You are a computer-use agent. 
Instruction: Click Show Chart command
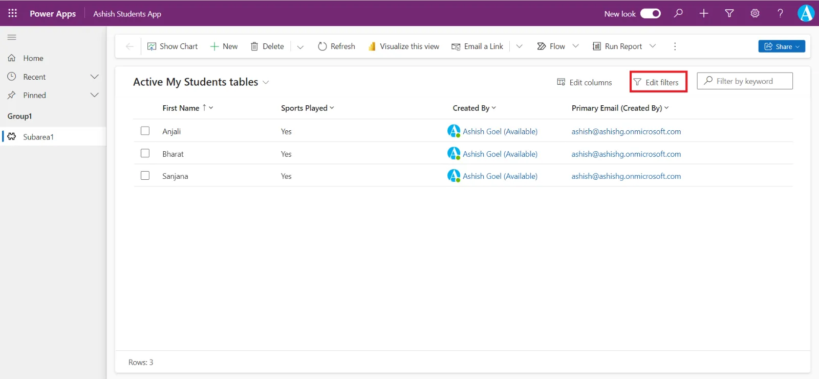click(173, 46)
